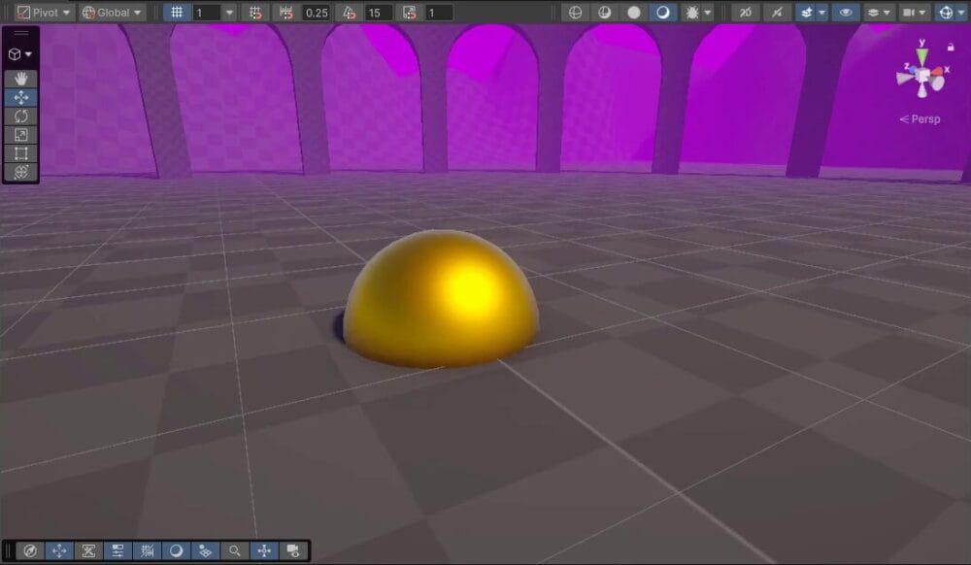Image resolution: width=971 pixels, height=565 pixels.
Task: Click the rotation snap angle icon
Action: click(349, 13)
